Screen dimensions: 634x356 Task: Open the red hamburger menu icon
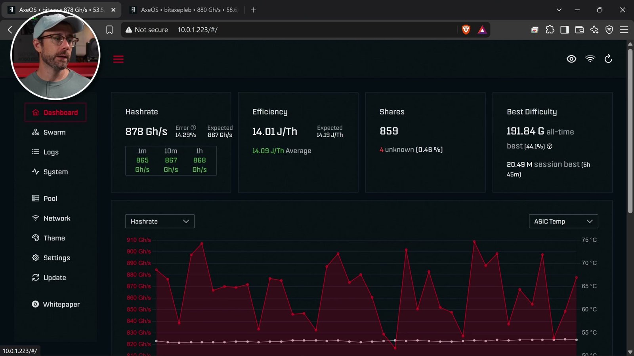(x=118, y=59)
